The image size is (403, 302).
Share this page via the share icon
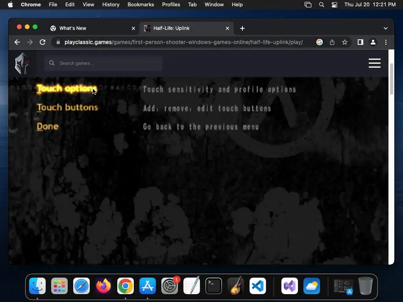pyautogui.click(x=332, y=42)
